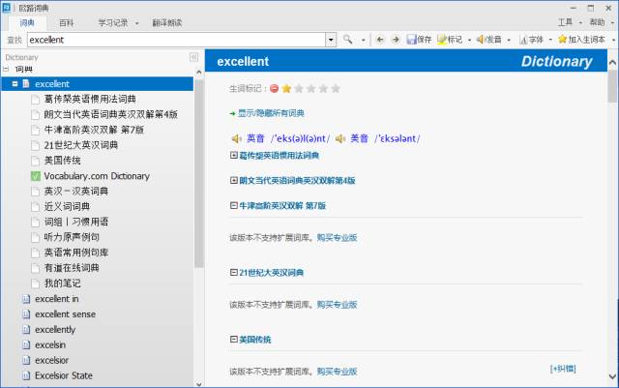This screenshot has width=619, height=388.
Task: Click the search input field containing excellent
Action: (x=176, y=40)
